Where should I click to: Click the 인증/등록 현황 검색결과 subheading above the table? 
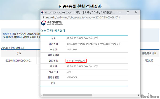click(13, 48)
